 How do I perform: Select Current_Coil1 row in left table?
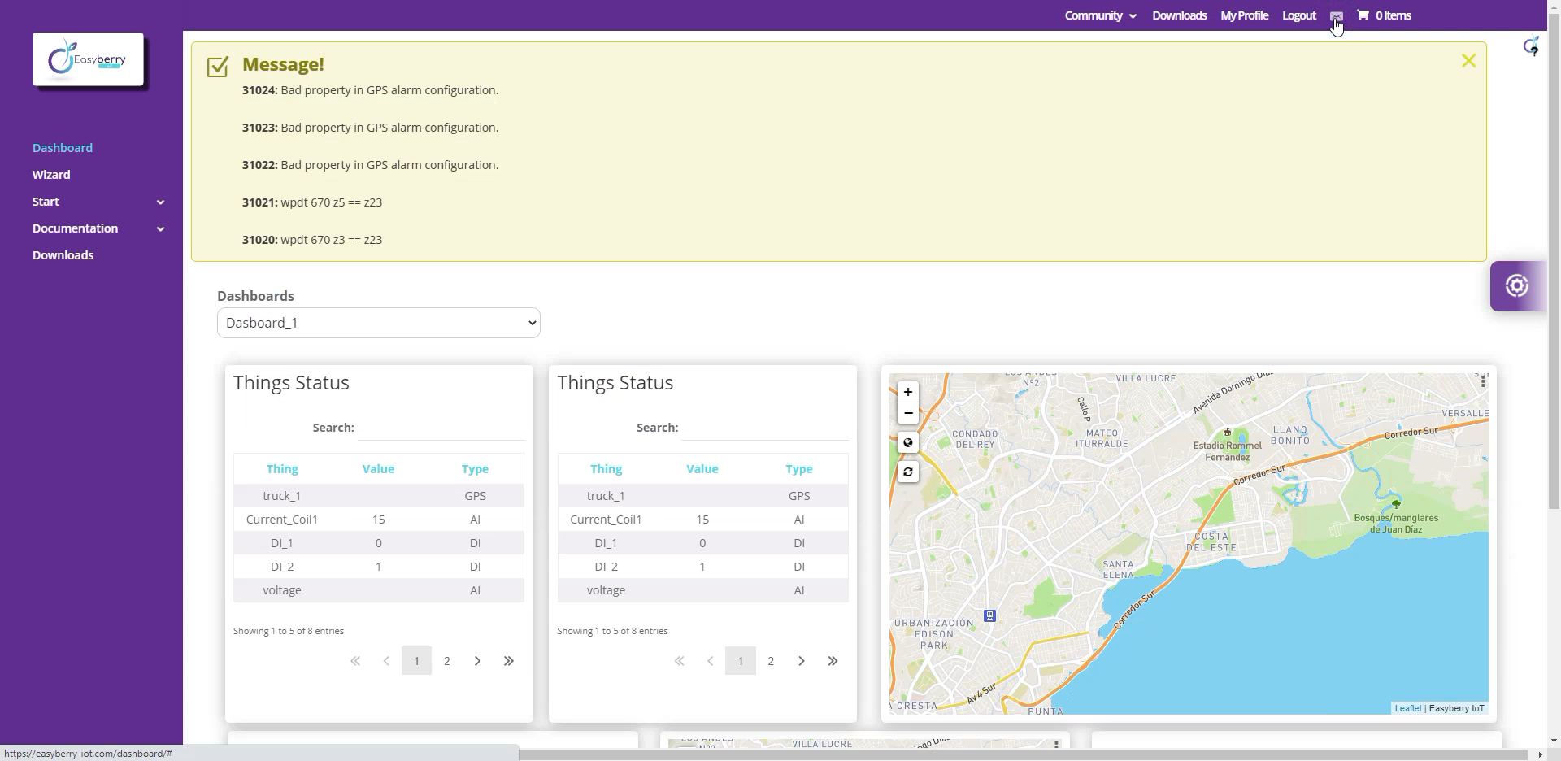point(379,520)
